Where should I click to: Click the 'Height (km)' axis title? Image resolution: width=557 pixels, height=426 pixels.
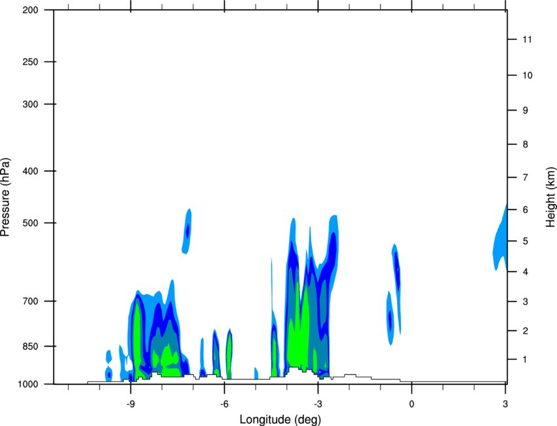pos(550,197)
